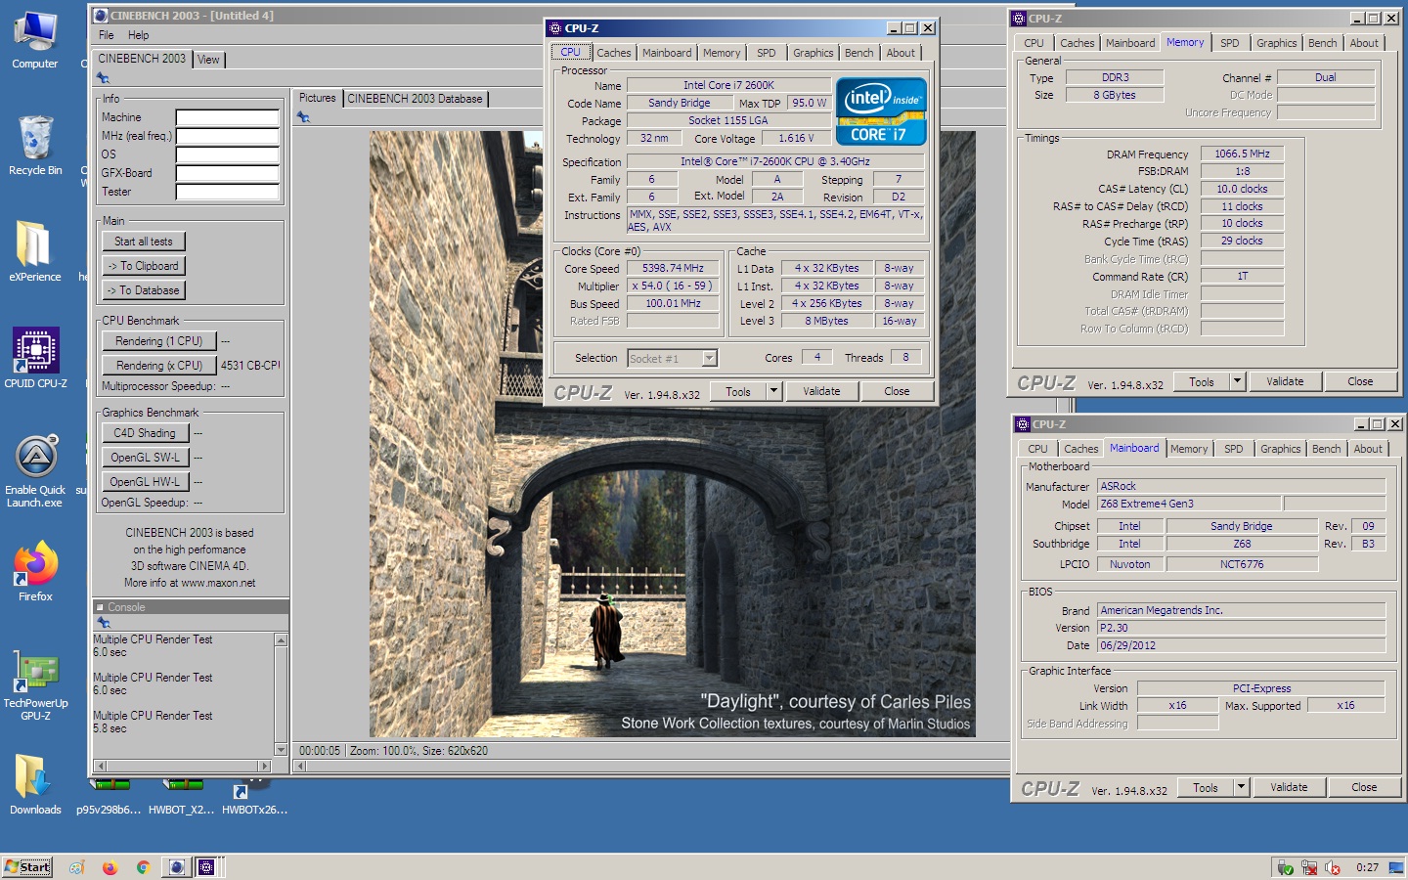Click Firefox icon in taskbar quick launch
Viewport: 1408px width, 880px height.
point(110,867)
